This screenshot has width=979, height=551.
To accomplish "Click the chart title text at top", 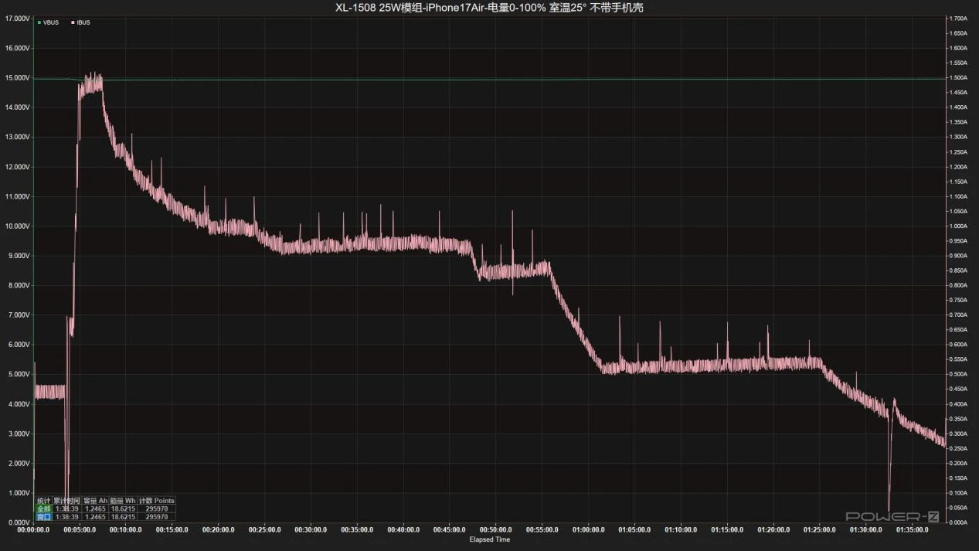I will point(489,8).
